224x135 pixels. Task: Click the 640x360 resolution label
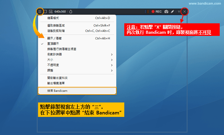point(60,12)
